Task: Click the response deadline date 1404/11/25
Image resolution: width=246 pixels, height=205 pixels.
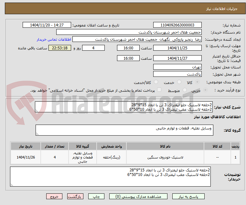Action: click(x=177, y=48)
